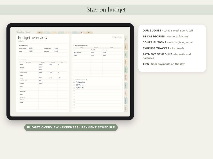Click the Money-Saving Ideas triangle marker
The width and height of the screenshot is (213, 159).
[74, 80]
